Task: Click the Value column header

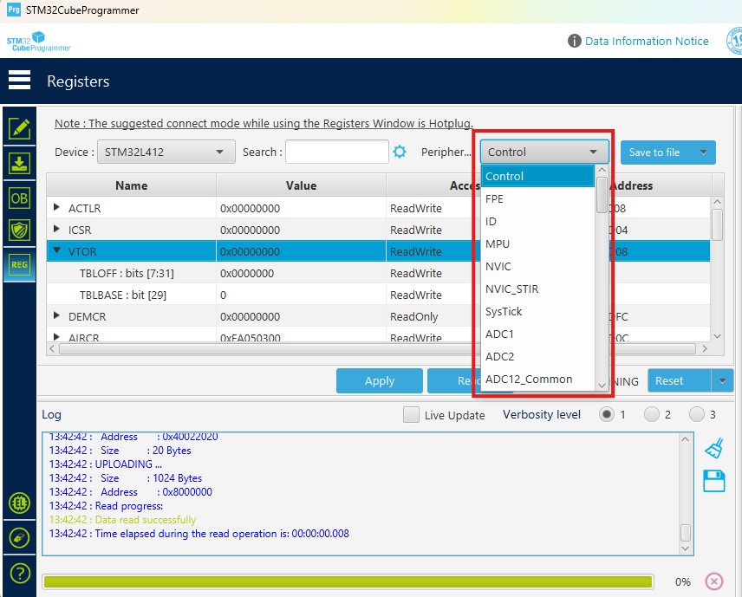Action: point(301,185)
